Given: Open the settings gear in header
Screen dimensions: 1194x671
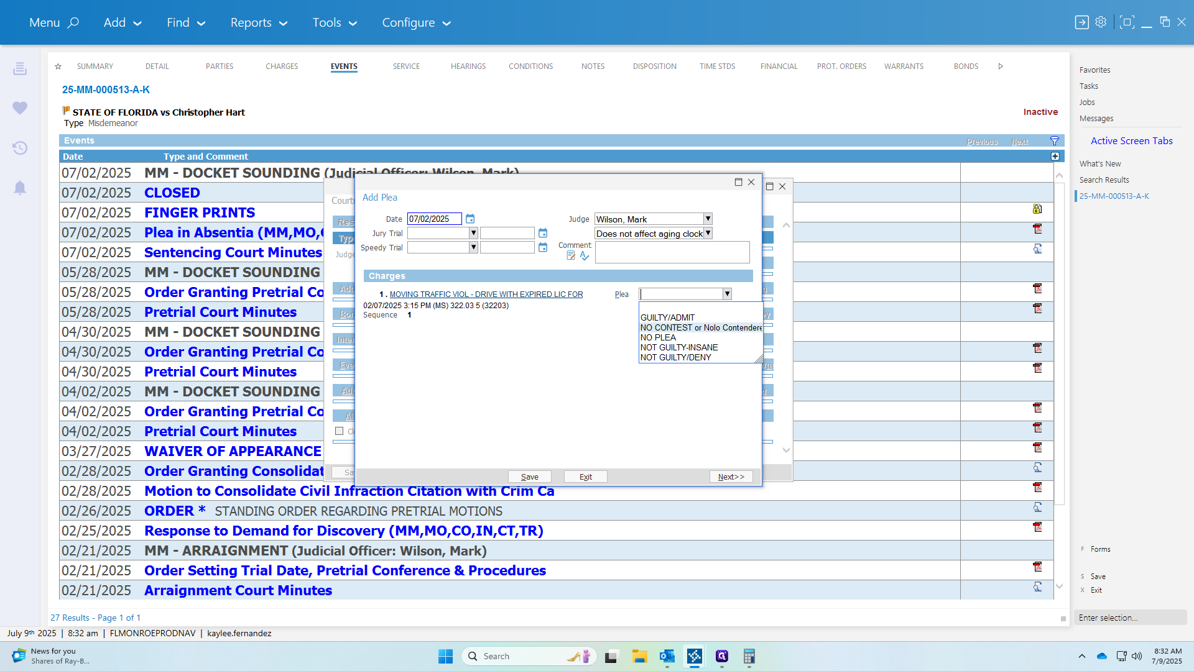Looking at the screenshot, I should coord(1101,22).
